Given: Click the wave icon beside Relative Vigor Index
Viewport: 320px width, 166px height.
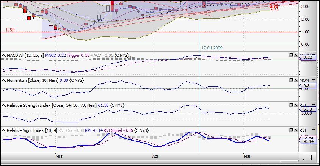Looking at the screenshot, I should tap(4, 130).
